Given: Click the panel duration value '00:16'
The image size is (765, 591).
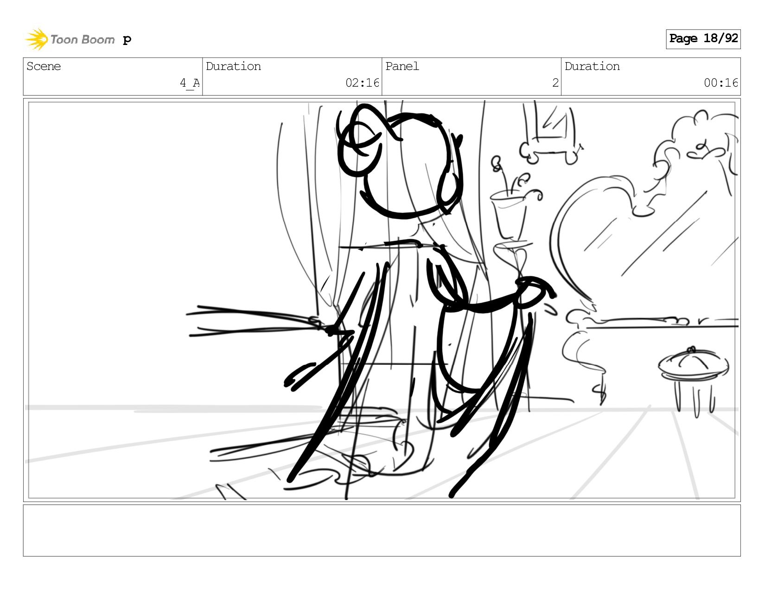Looking at the screenshot, I should [721, 83].
